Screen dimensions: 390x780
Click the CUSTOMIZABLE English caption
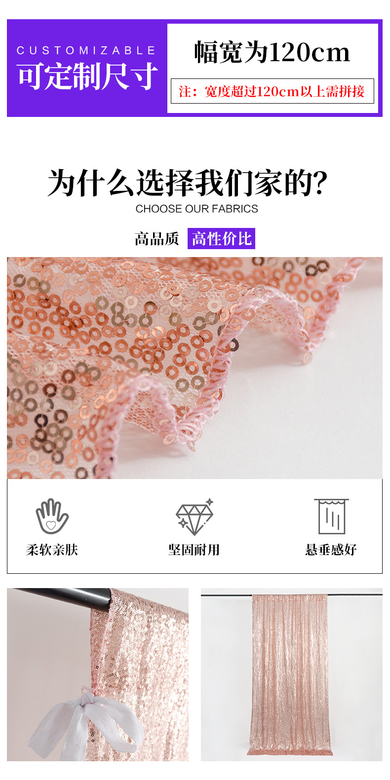pyautogui.click(x=86, y=50)
